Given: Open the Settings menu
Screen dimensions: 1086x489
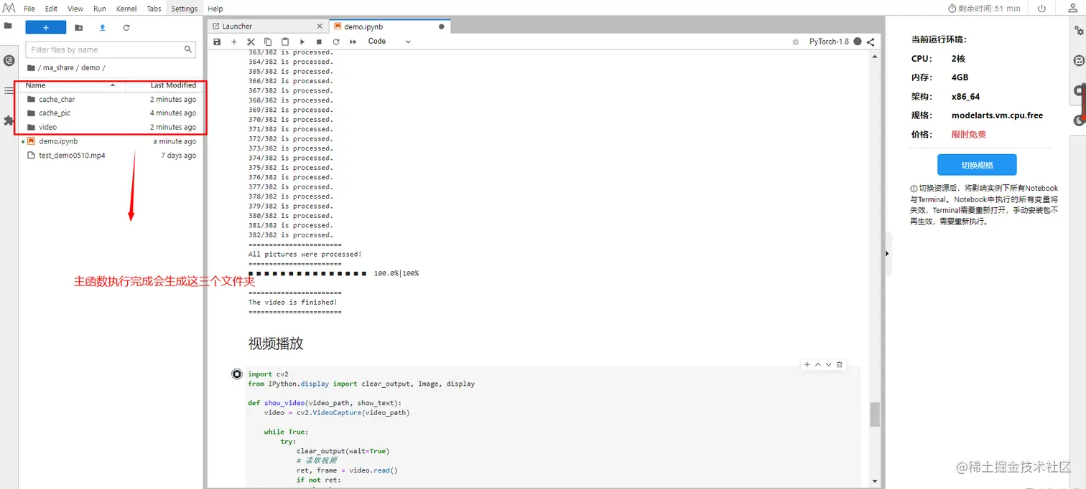Looking at the screenshot, I should [x=185, y=9].
